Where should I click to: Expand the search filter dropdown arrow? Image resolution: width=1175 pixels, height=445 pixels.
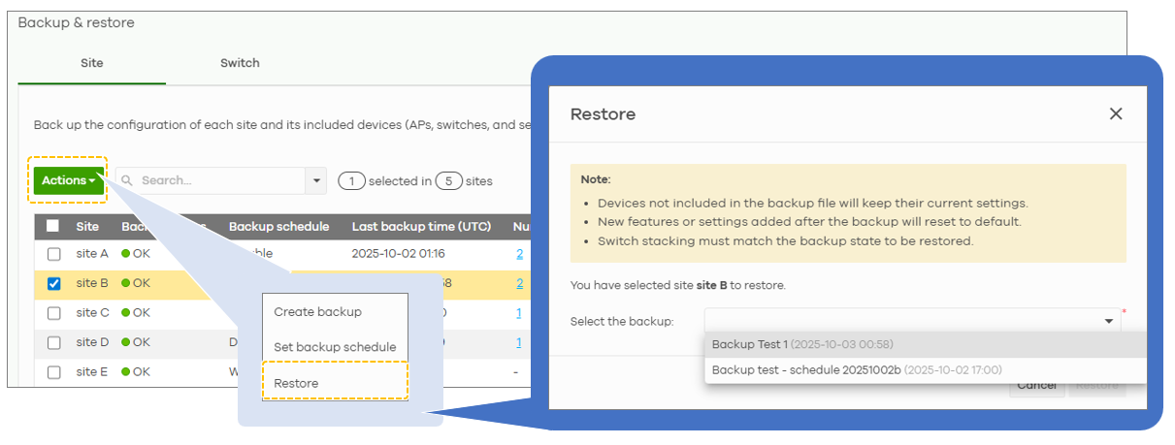point(315,180)
